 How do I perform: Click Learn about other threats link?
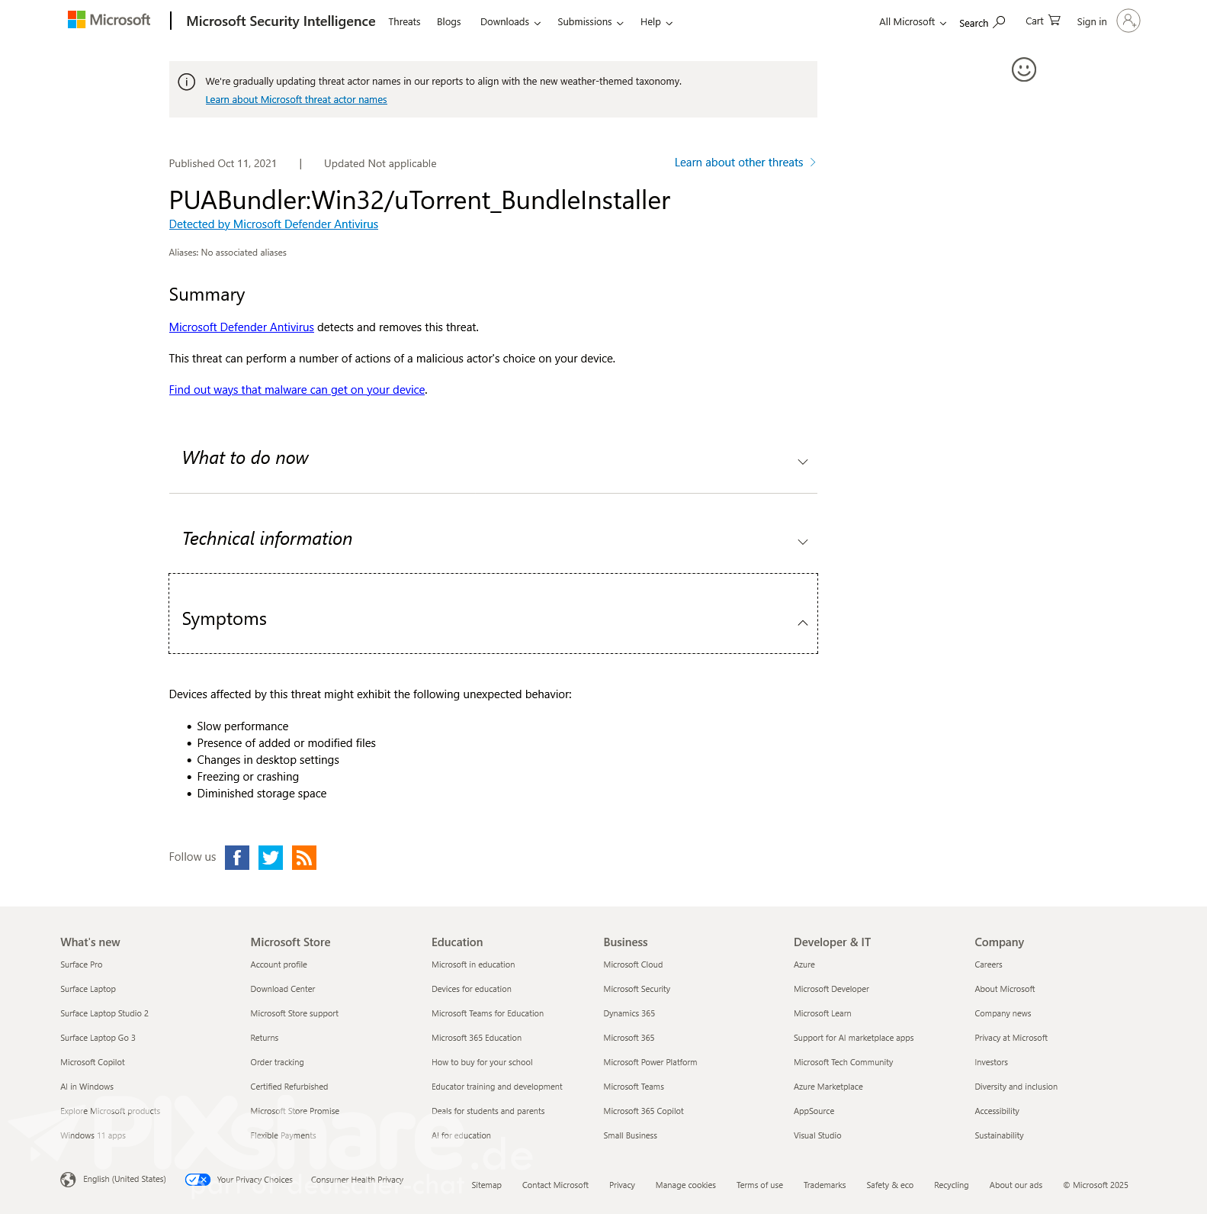(745, 163)
